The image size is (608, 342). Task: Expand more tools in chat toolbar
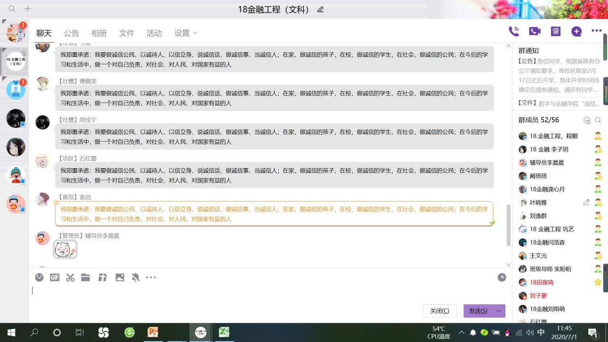point(151,277)
